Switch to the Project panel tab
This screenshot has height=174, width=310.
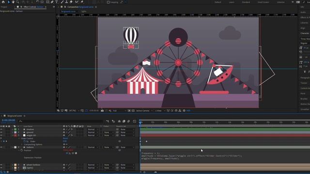click(4, 7)
